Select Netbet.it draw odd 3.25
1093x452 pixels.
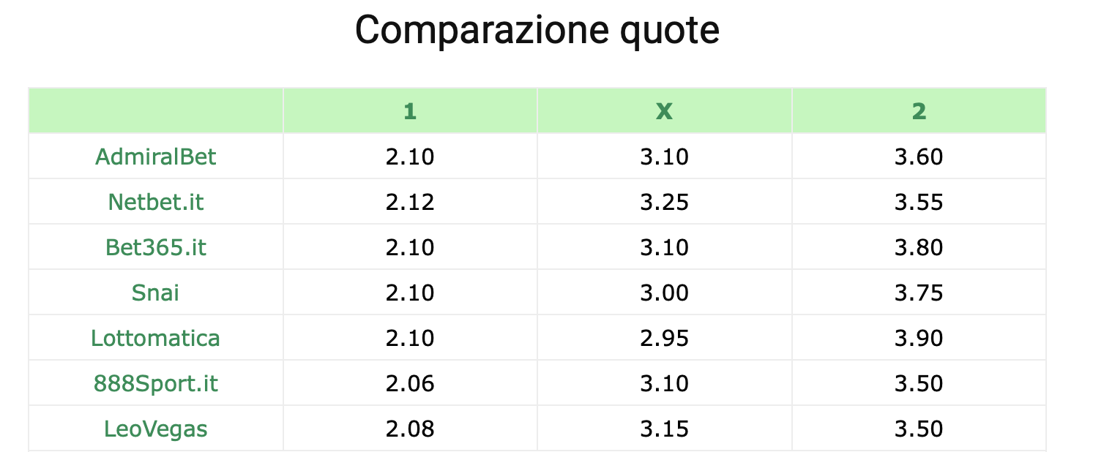664,202
